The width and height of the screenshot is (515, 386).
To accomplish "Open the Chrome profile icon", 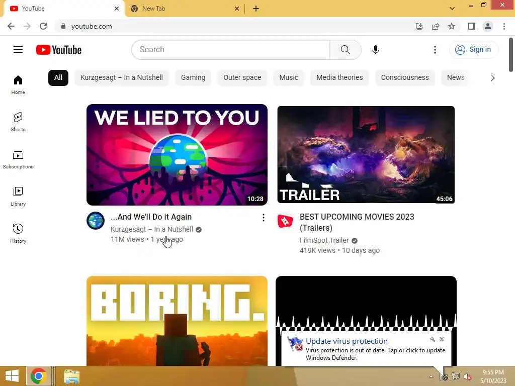I will coord(488,26).
